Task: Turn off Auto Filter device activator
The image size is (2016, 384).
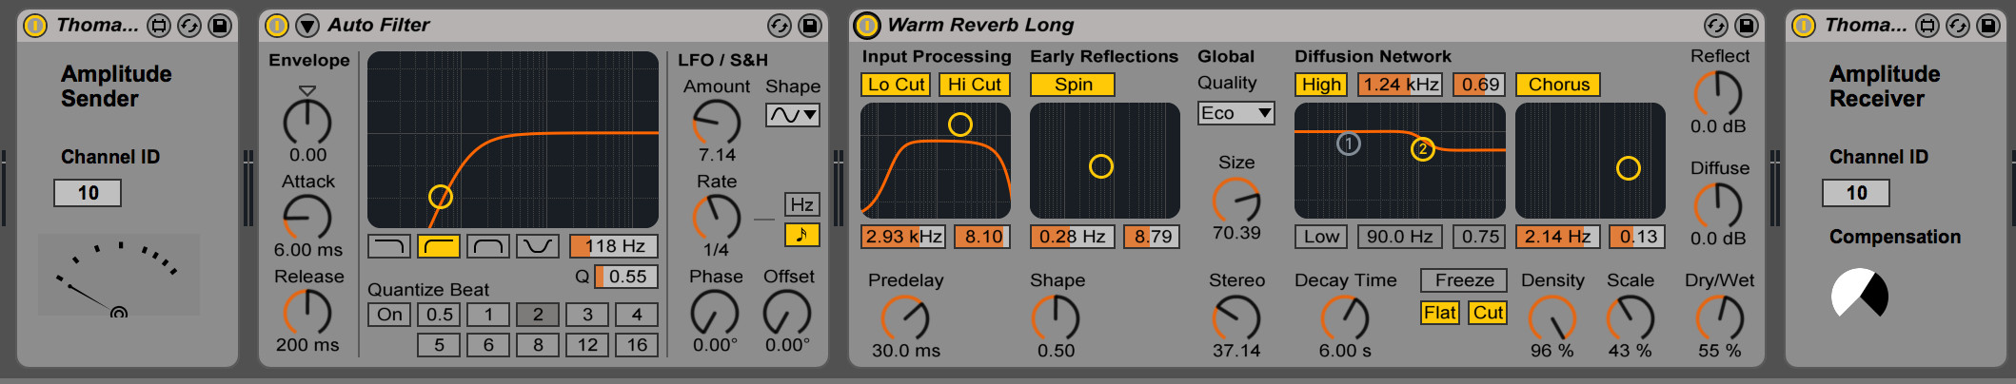Action: (277, 26)
